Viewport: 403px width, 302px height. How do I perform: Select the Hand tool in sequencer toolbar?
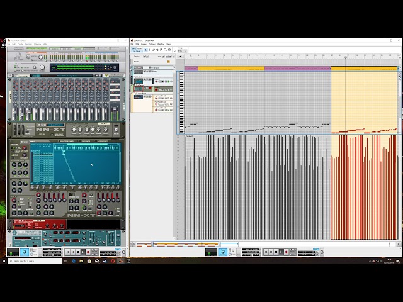pos(169,50)
